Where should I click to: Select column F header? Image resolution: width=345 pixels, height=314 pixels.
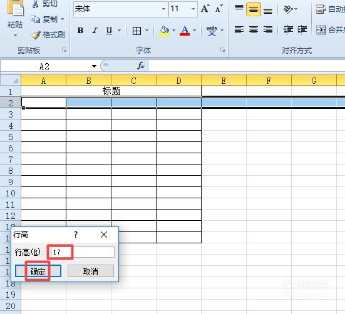269,81
